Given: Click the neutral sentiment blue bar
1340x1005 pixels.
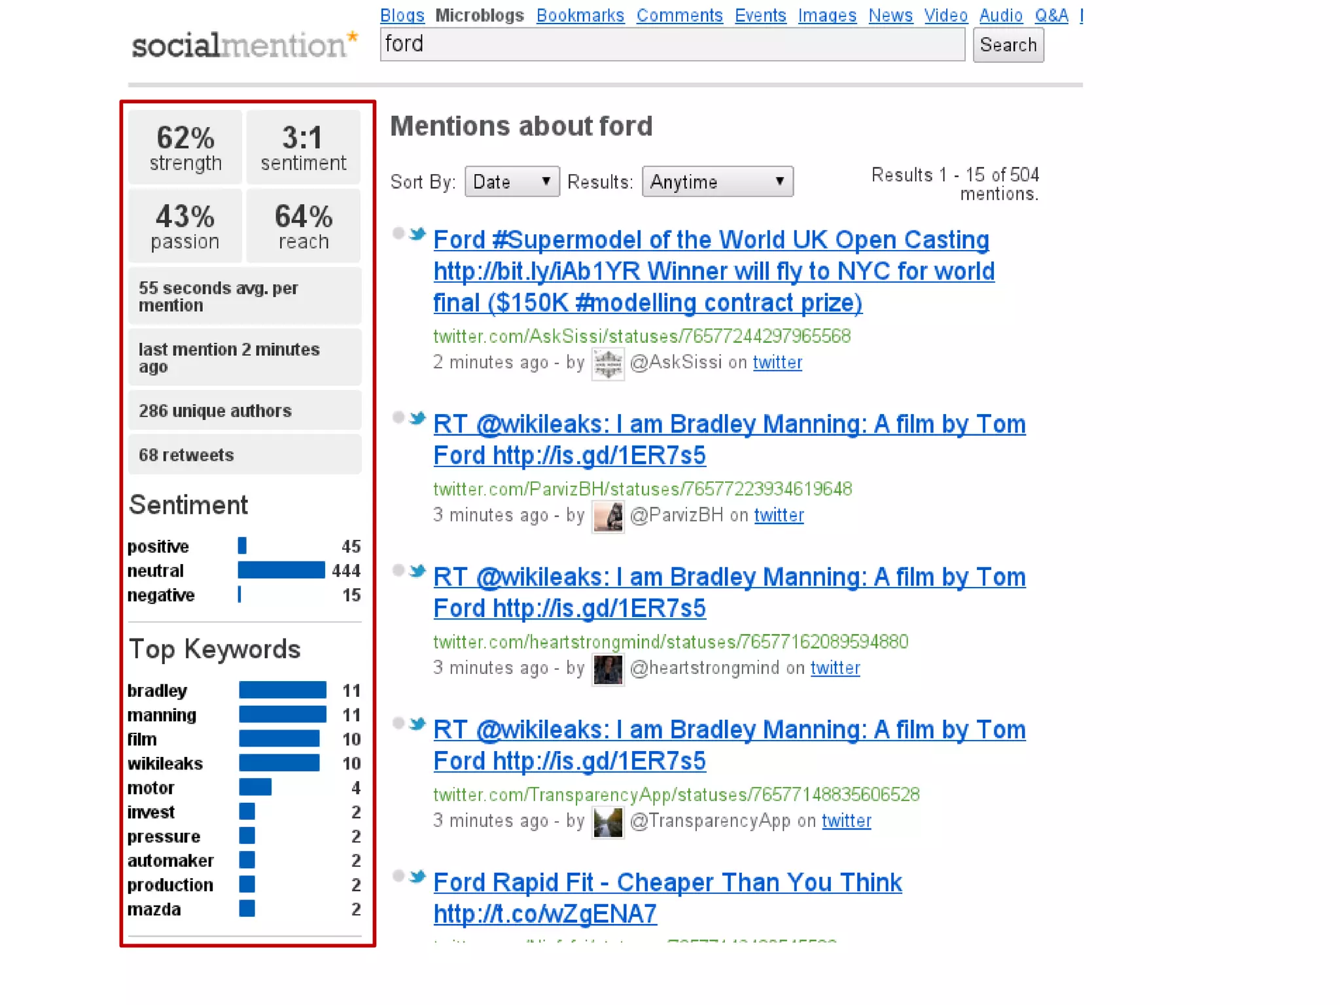Looking at the screenshot, I should tap(281, 571).
